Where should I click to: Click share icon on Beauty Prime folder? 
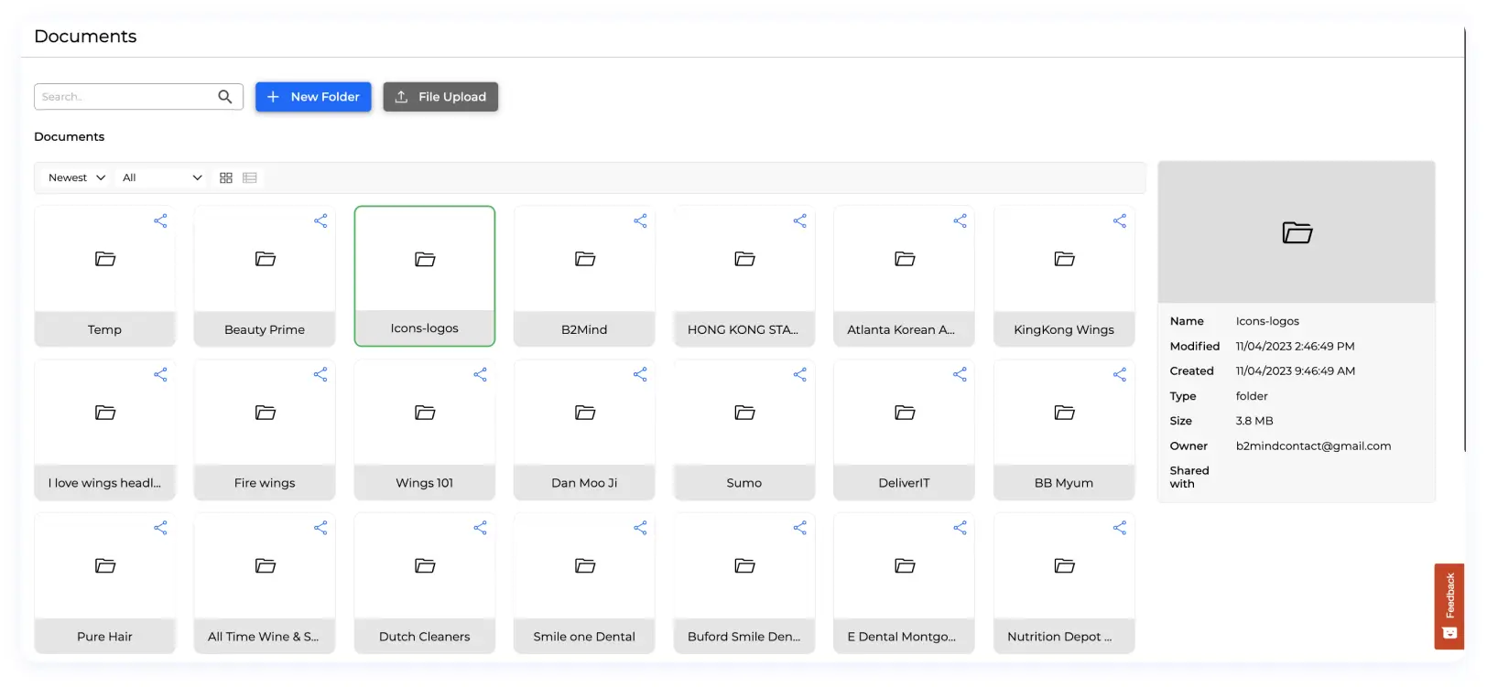click(x=320, y=221)
